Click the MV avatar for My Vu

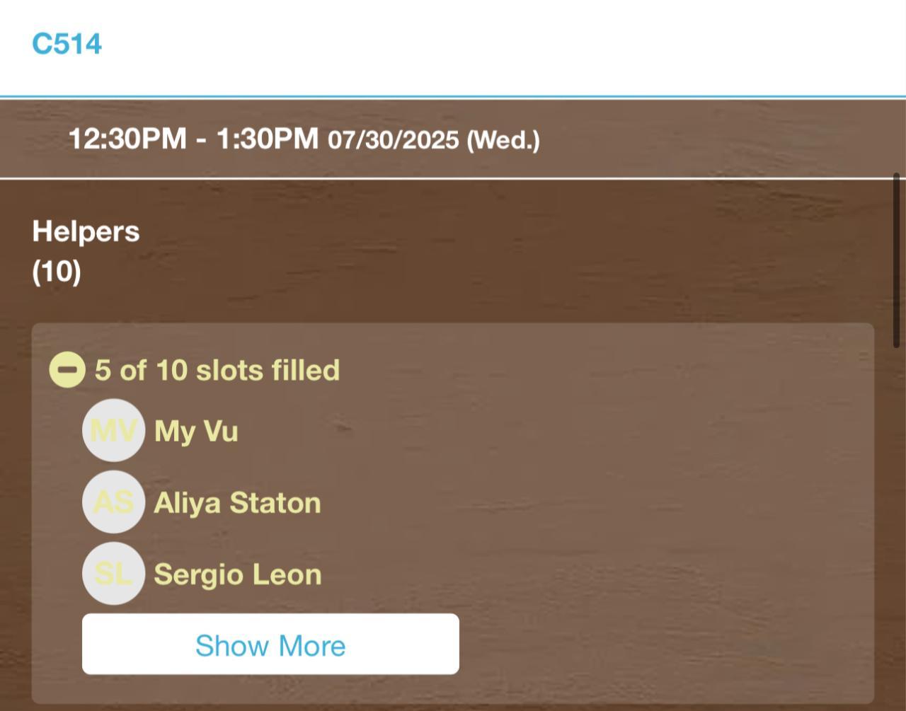pyautogui.click(x=113, y=430)
